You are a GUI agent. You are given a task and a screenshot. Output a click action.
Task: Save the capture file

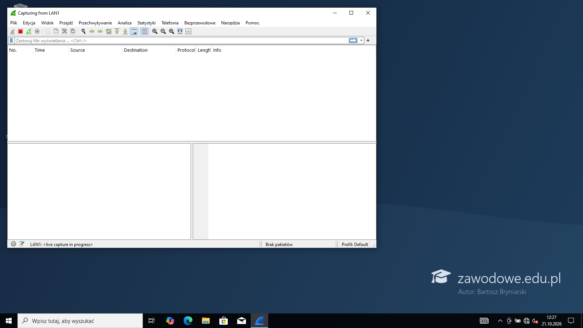click(x=56, y=31)
